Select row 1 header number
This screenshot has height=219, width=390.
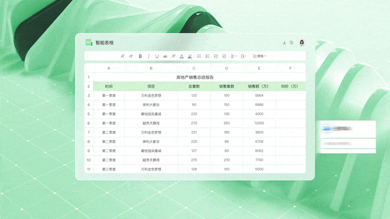(x=89, y=77)
